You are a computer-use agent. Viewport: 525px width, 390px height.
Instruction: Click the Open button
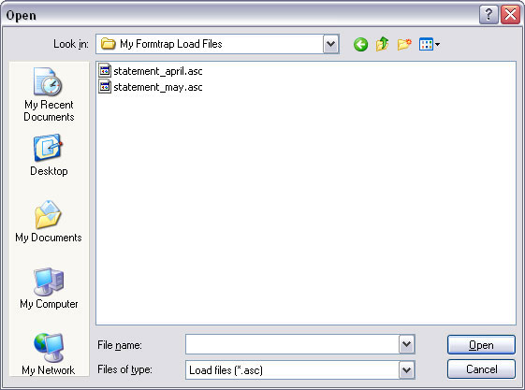(481, 344)
